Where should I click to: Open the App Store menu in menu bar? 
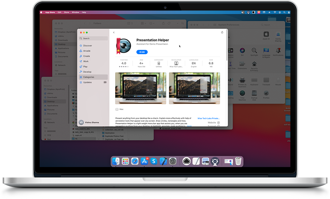tap(50, 13)
